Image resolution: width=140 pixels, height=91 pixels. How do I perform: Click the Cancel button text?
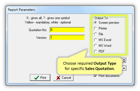coord(66,78)
